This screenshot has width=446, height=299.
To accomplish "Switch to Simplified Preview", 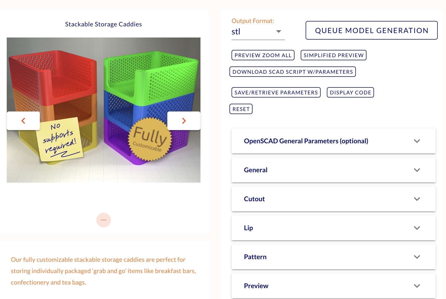I will [333, 55].
